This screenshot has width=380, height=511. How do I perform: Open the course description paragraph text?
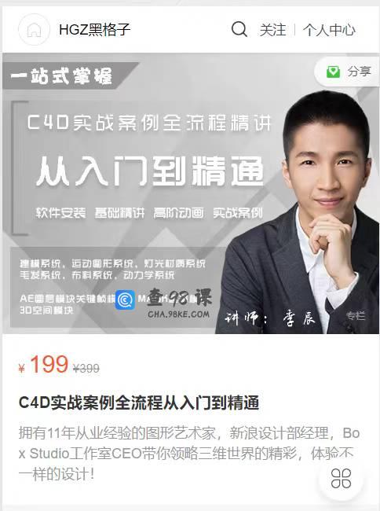pos(189,454)
